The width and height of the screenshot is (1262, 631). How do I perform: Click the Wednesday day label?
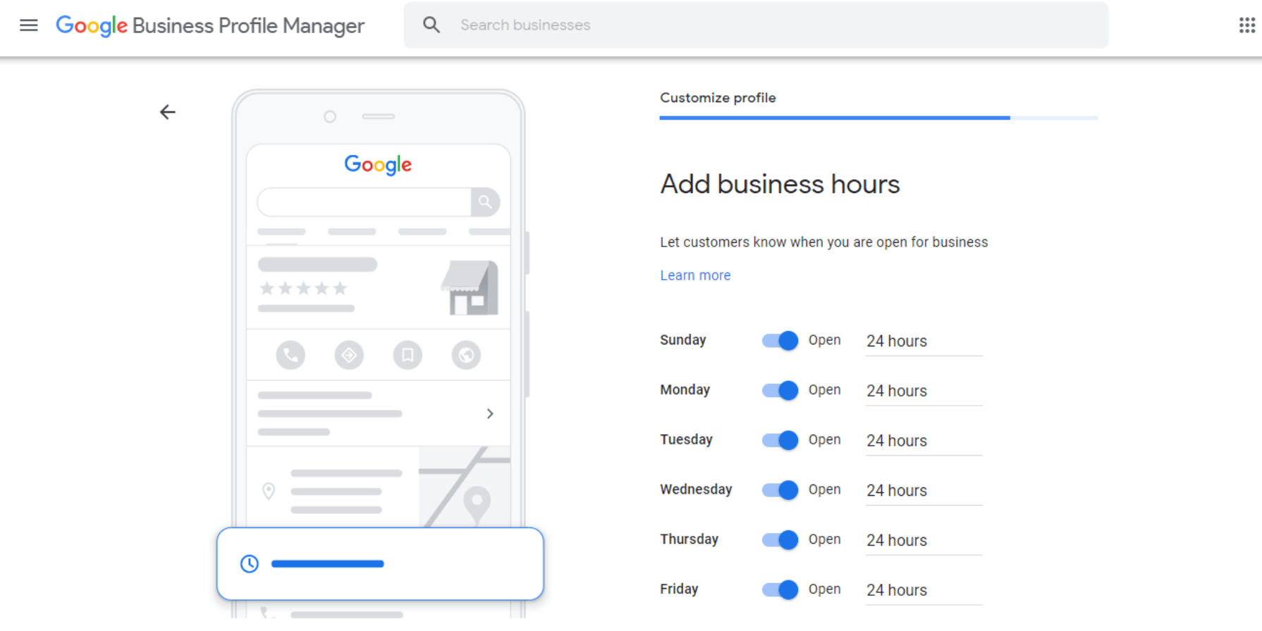[696, 489]
